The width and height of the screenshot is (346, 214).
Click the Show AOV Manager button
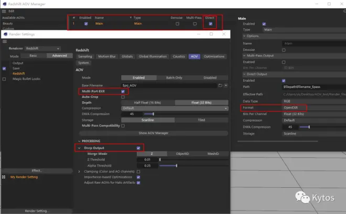154,133
